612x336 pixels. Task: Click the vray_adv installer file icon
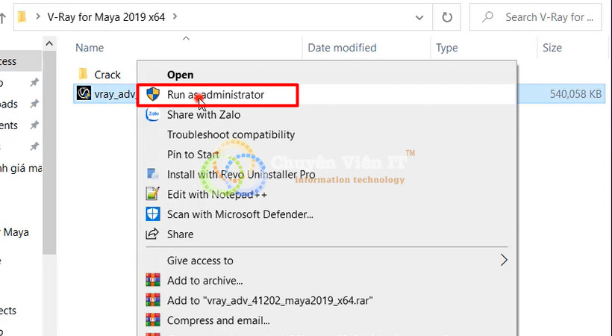84,93
